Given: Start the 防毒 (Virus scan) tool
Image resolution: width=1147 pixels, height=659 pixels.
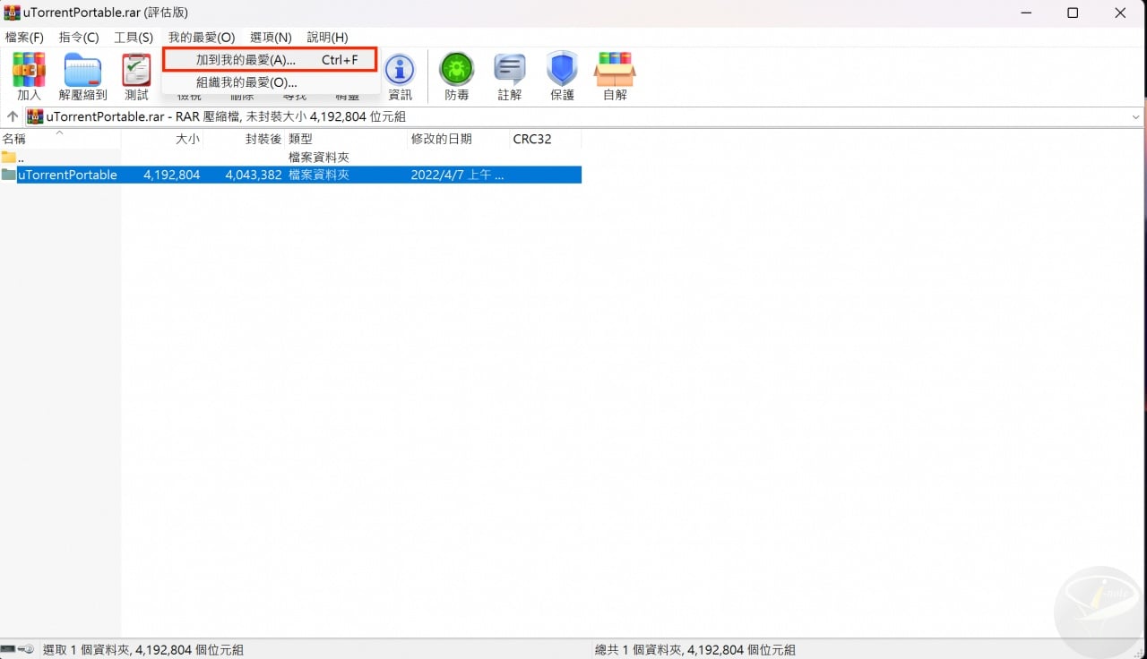Looking at the screenshot, I should (x=456, y=76).
